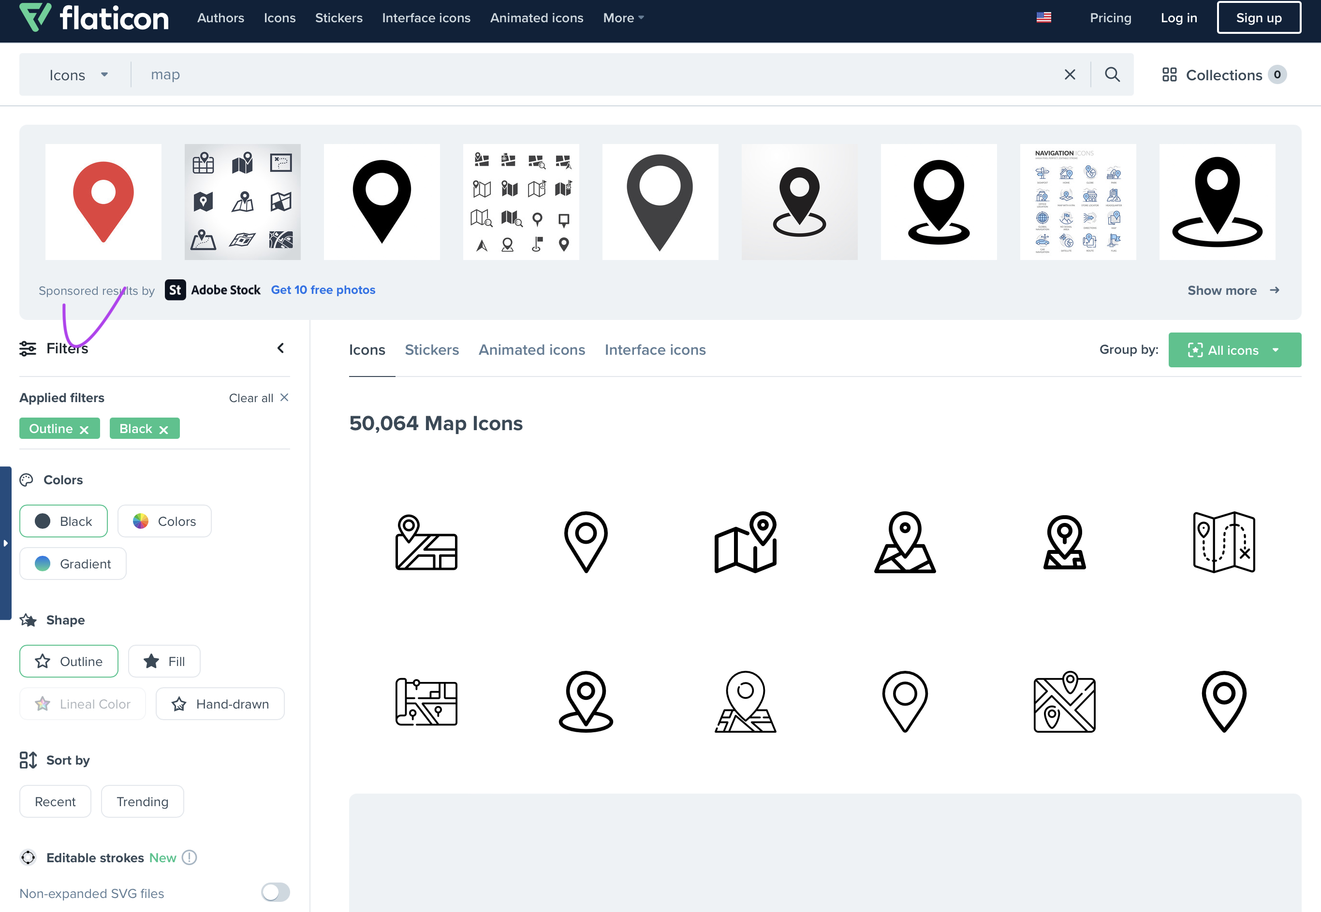Click the search magnifier icon
The width and height of the screenshot is (1321, 912).
[1112, 74]
